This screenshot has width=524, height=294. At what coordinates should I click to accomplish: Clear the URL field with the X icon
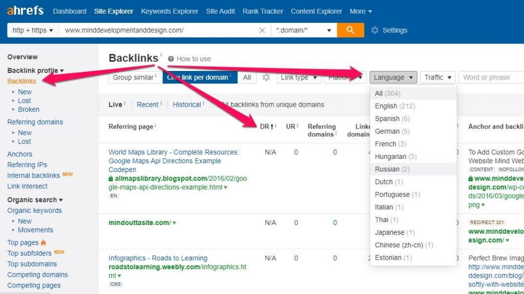[263, 30]
